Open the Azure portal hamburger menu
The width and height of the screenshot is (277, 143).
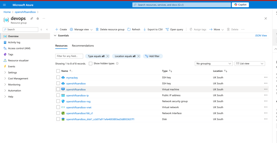[x=4, y=5]
